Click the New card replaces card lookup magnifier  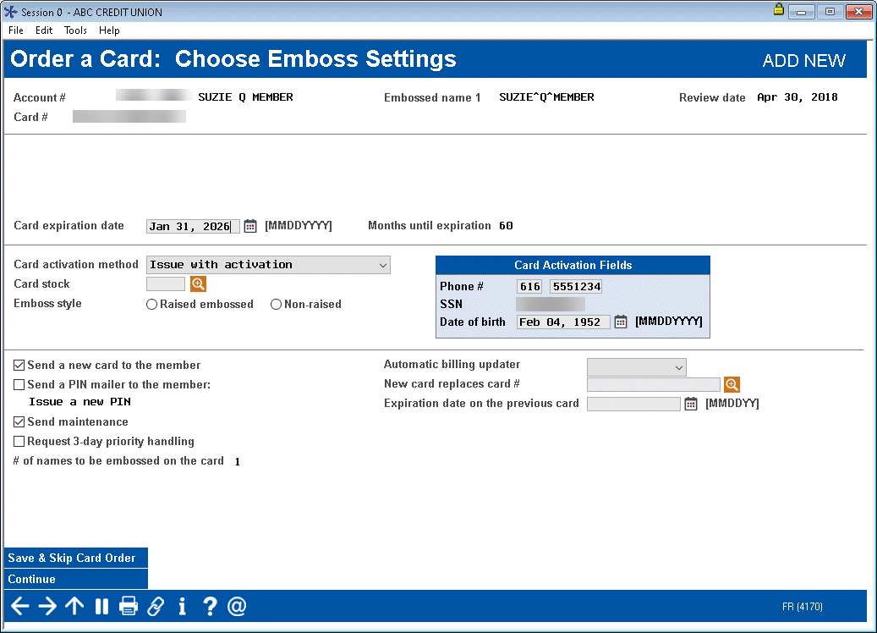(x=732, y=384)
